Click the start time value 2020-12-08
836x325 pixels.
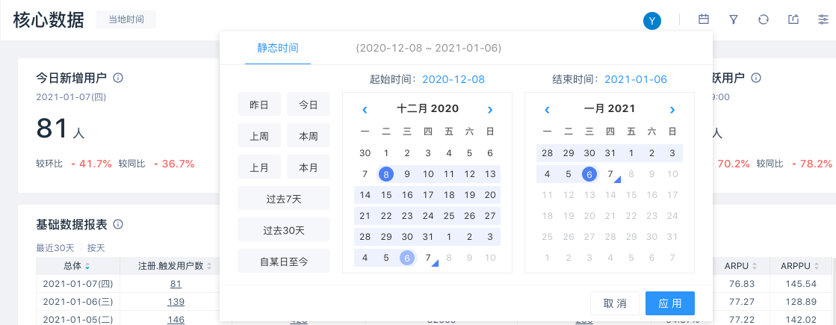(x=453, y=79)
